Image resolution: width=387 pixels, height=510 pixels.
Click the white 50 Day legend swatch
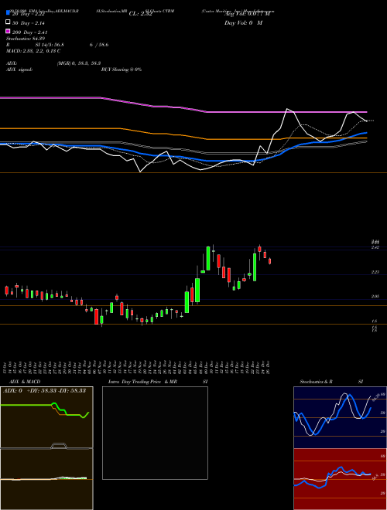[8, 22]
